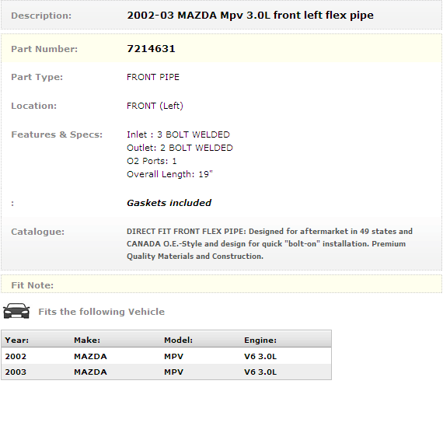Click the FRONT PIPE part type value

pos(153,77)
